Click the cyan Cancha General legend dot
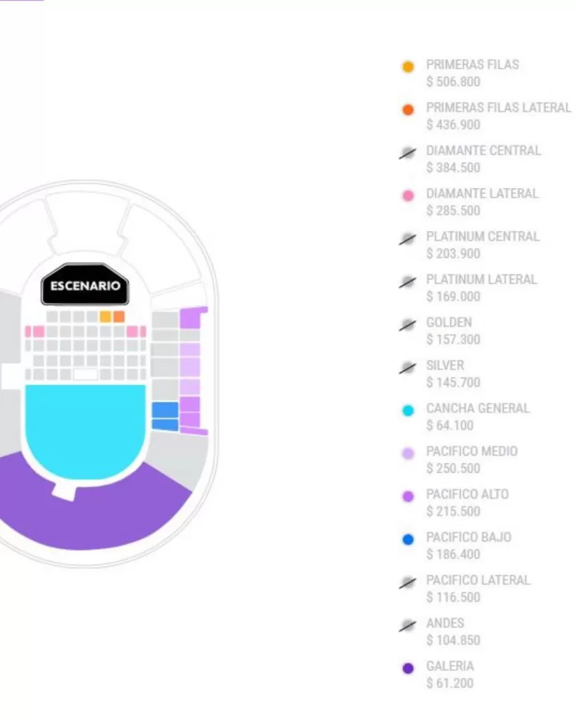Screen dimensions: 577x721 coord(408,410)
